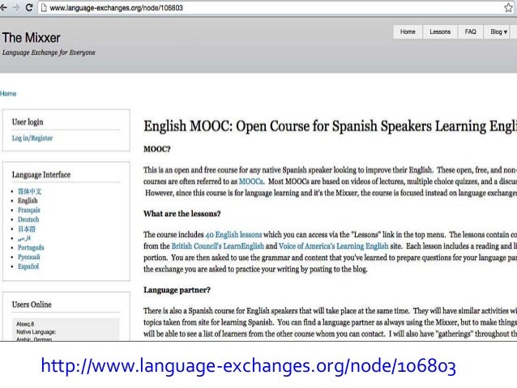Switch the interface language to Français
Image resolution: width=517 pixels, height=388 pixels.
click(x=29, y=210)
